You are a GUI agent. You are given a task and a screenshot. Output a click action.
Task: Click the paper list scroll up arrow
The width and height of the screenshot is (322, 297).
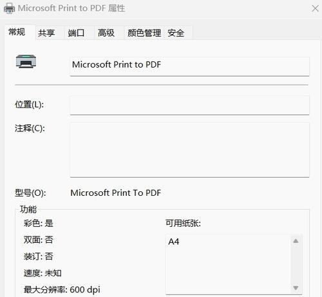pos(296,241)
